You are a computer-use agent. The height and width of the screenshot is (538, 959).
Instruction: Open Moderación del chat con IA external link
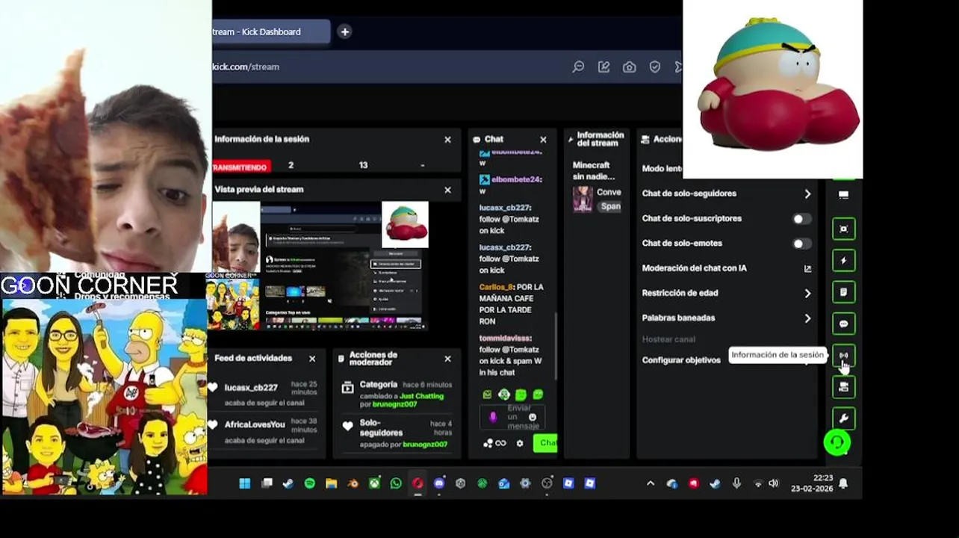(807, 268)
